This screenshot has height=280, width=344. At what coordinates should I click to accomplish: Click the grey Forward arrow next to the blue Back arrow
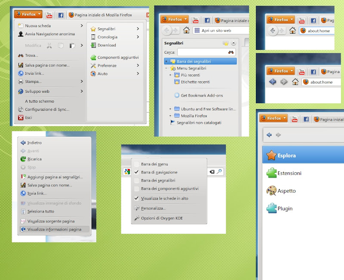pos(284,82)
